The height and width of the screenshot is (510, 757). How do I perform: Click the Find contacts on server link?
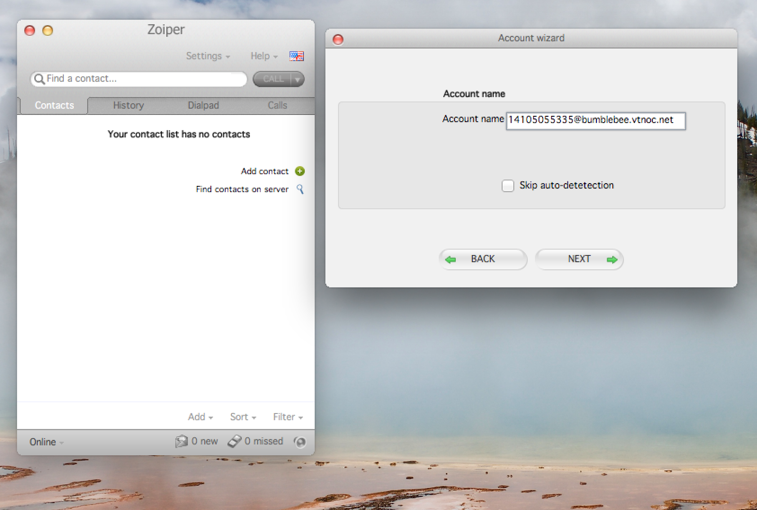tap(242, 189)
